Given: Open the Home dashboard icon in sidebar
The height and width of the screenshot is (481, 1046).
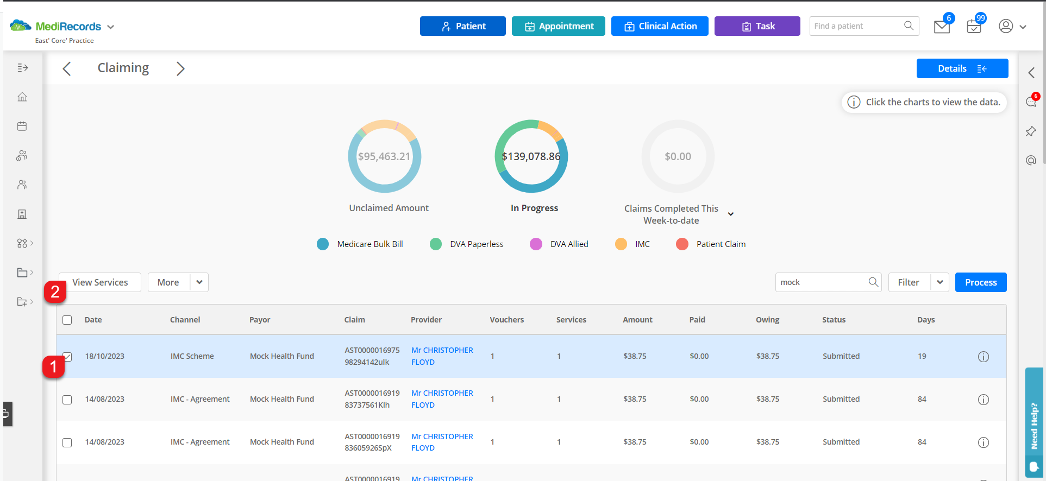Looking at the screenshot, I should (x=22, y=97).
